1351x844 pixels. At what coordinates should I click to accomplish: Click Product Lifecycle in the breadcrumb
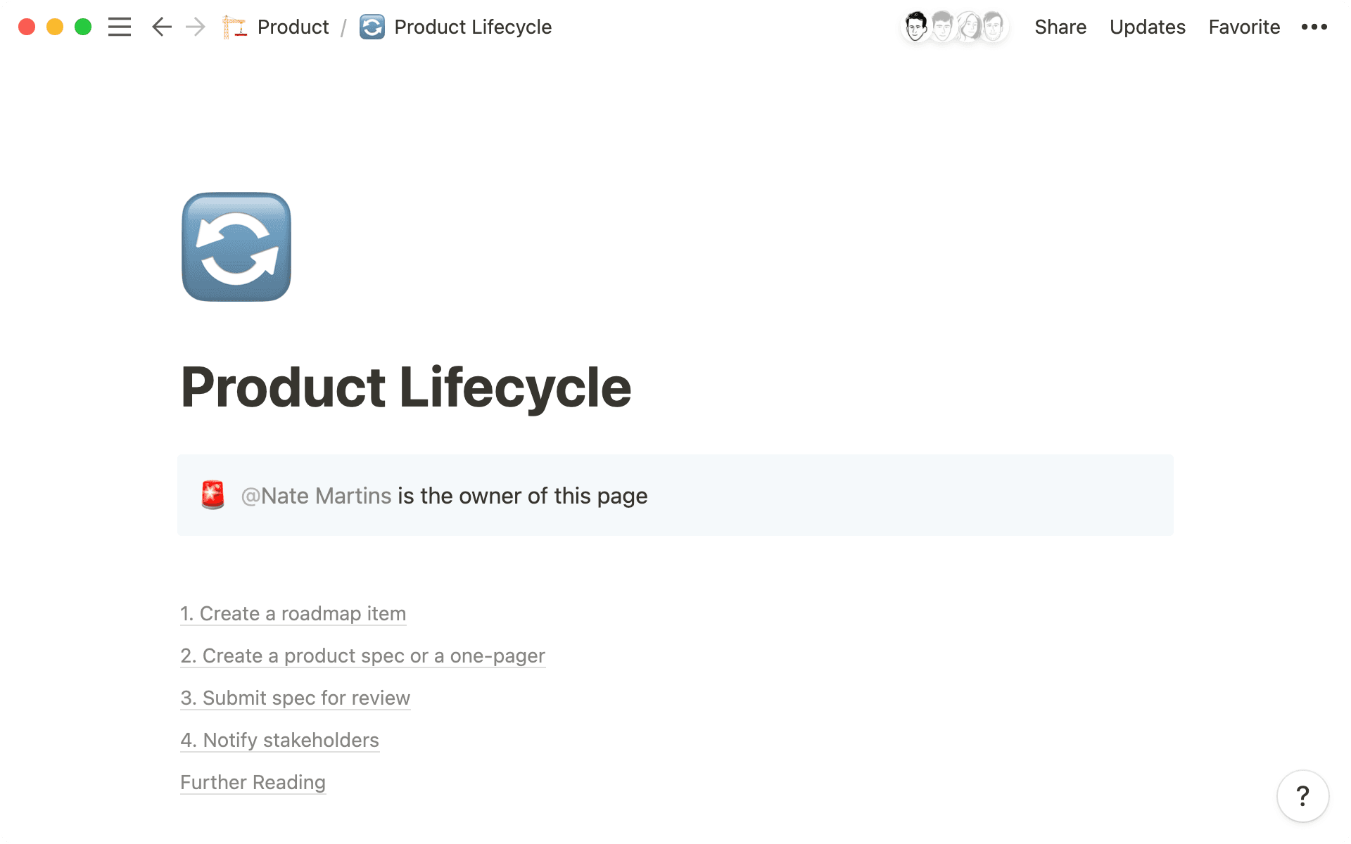tap(472, 27)
